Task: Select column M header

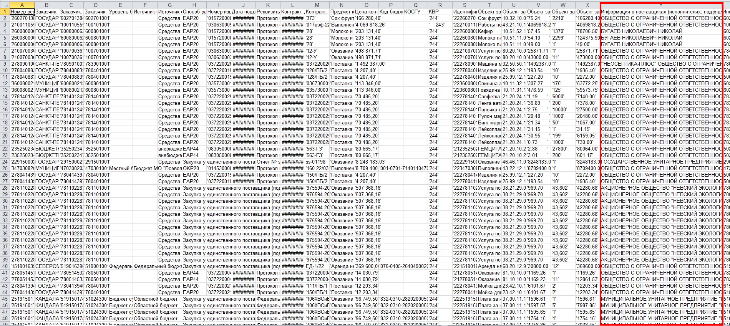Action: 317,5
